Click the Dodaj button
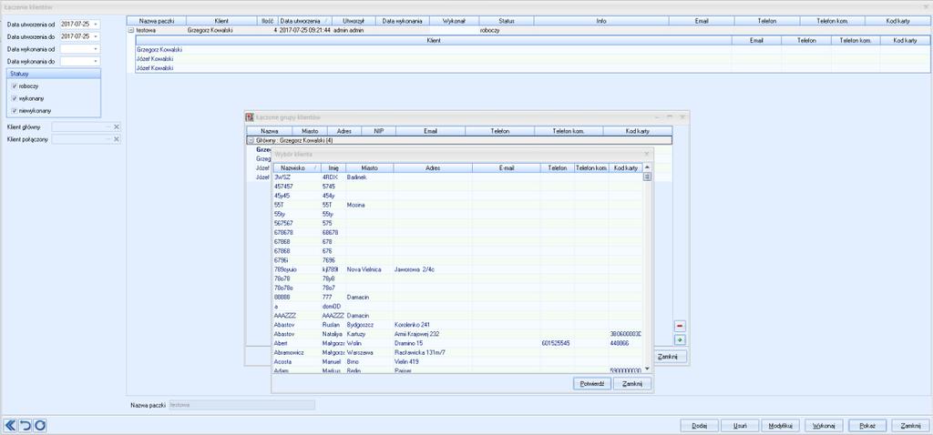Screen dimensions: 933x435 699,426
